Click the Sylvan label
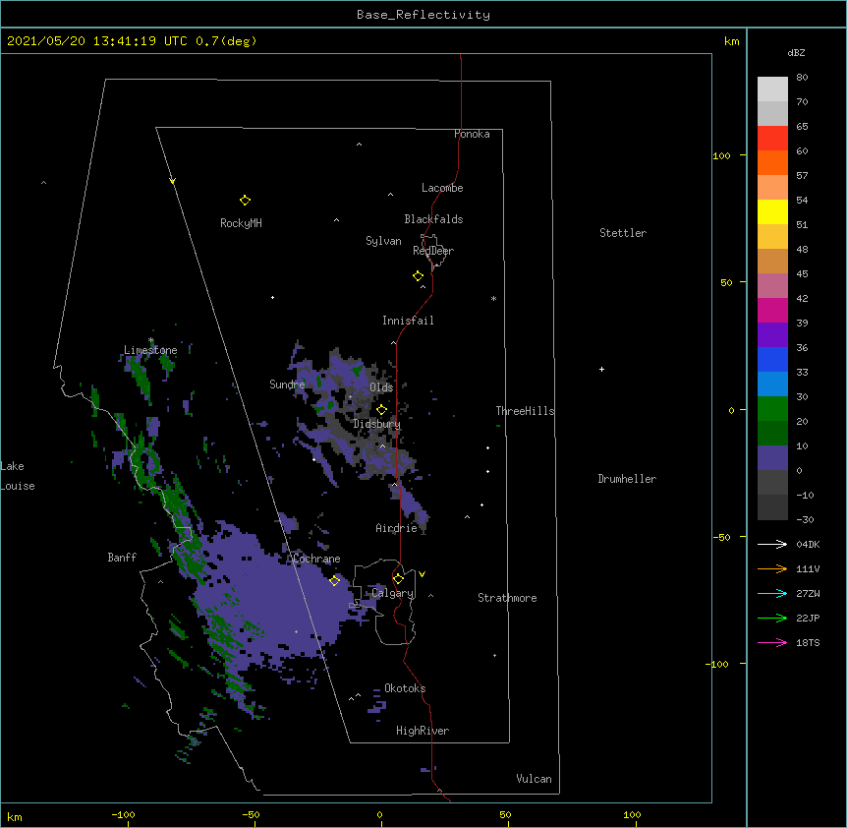 pos(383,241)
